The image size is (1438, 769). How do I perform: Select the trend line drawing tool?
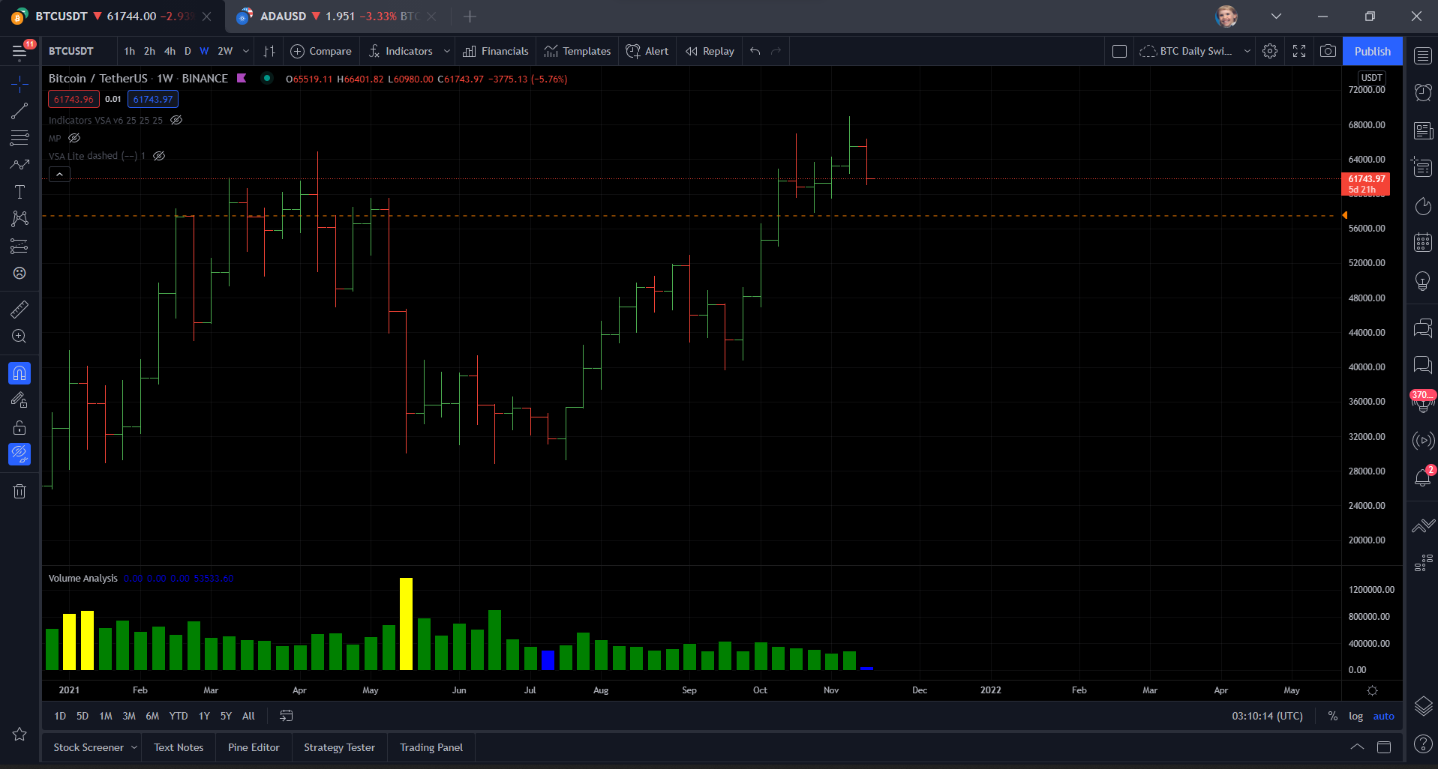click(x=20, y=111)
